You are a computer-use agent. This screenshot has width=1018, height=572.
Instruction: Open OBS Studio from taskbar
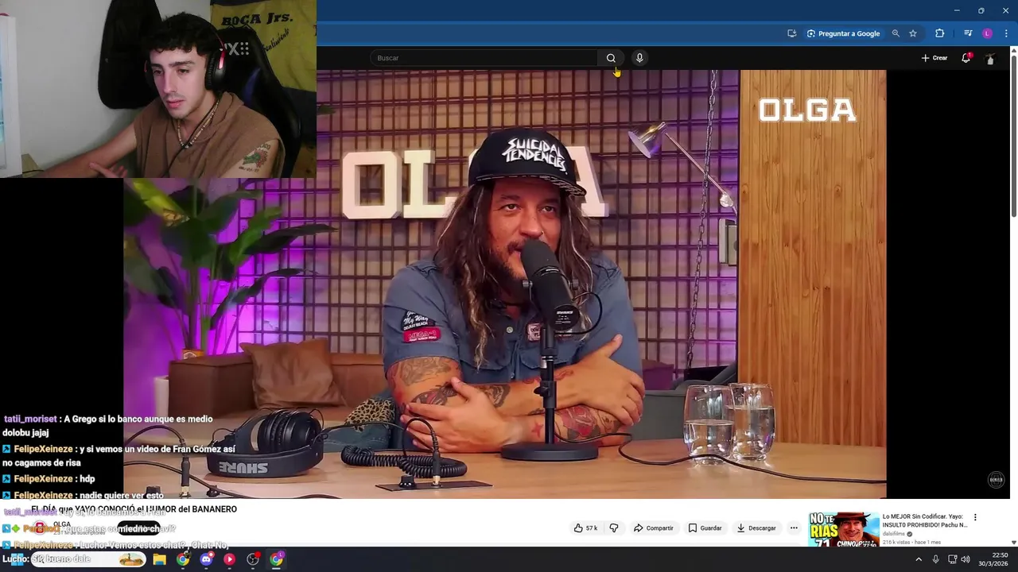point(253,559)
